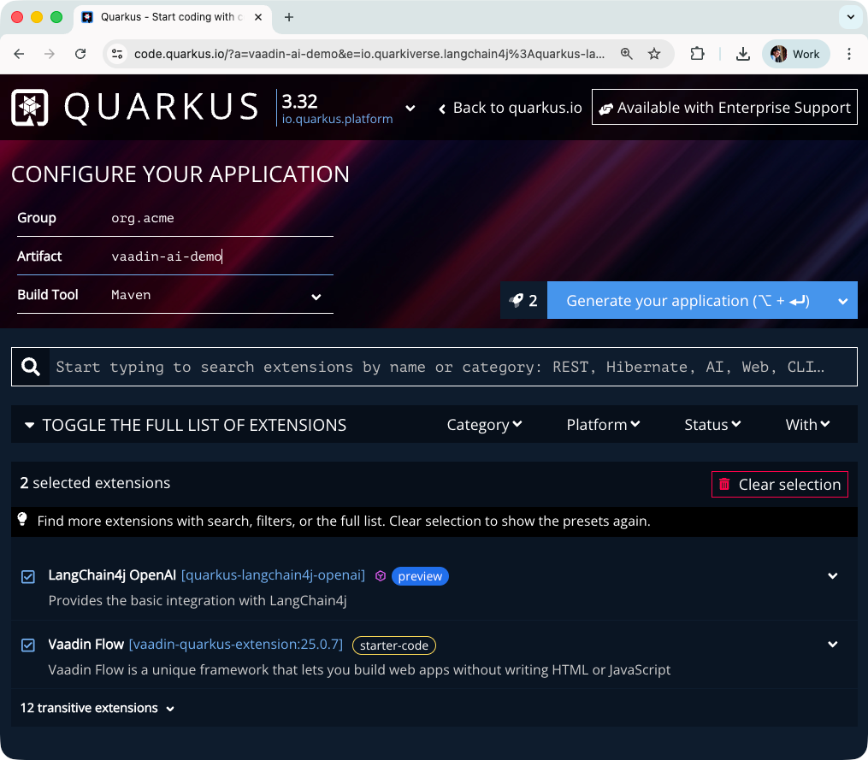Open the quarkus-langchain4j-openai link
868x760 pixels.
273,575
